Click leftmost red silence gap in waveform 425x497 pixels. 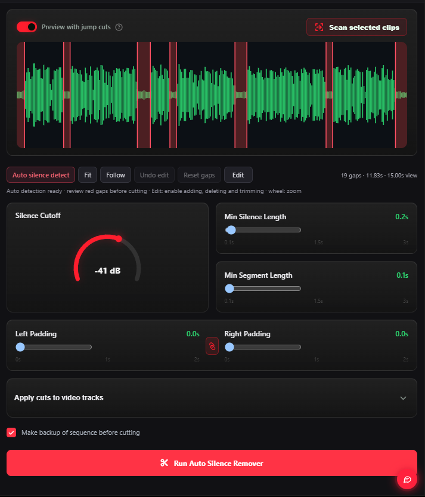tap(20, 95)
